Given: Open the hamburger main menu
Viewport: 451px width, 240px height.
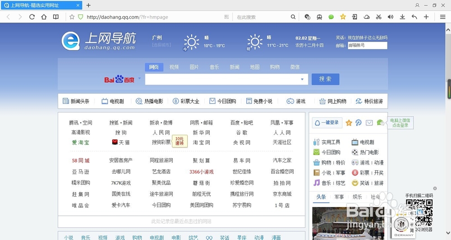Looking at the screenshot, I should (443, 17).
